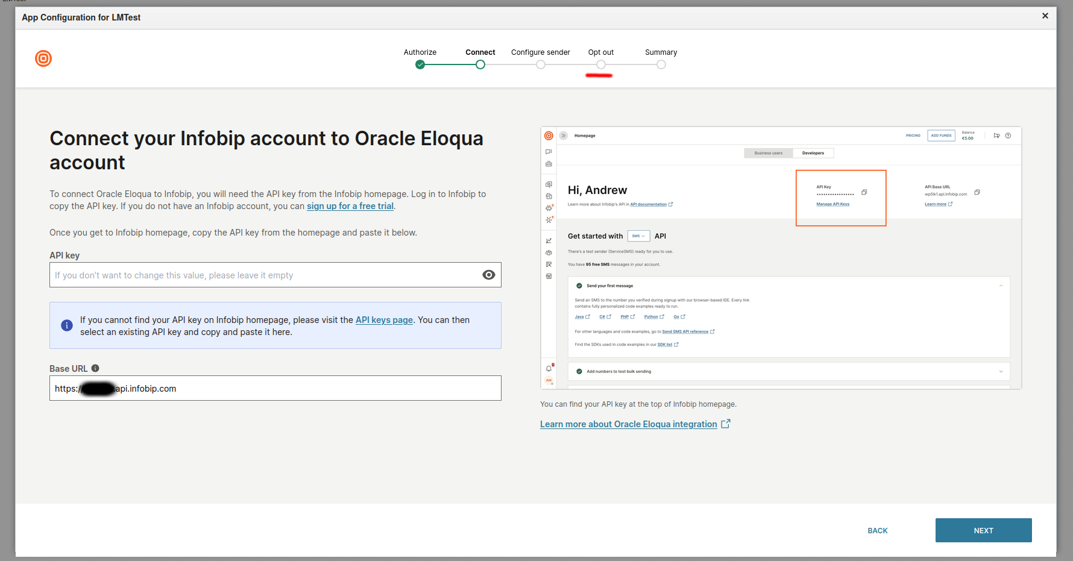
Task: Click the step circle under Connect
Action: [x=480, y=64]
